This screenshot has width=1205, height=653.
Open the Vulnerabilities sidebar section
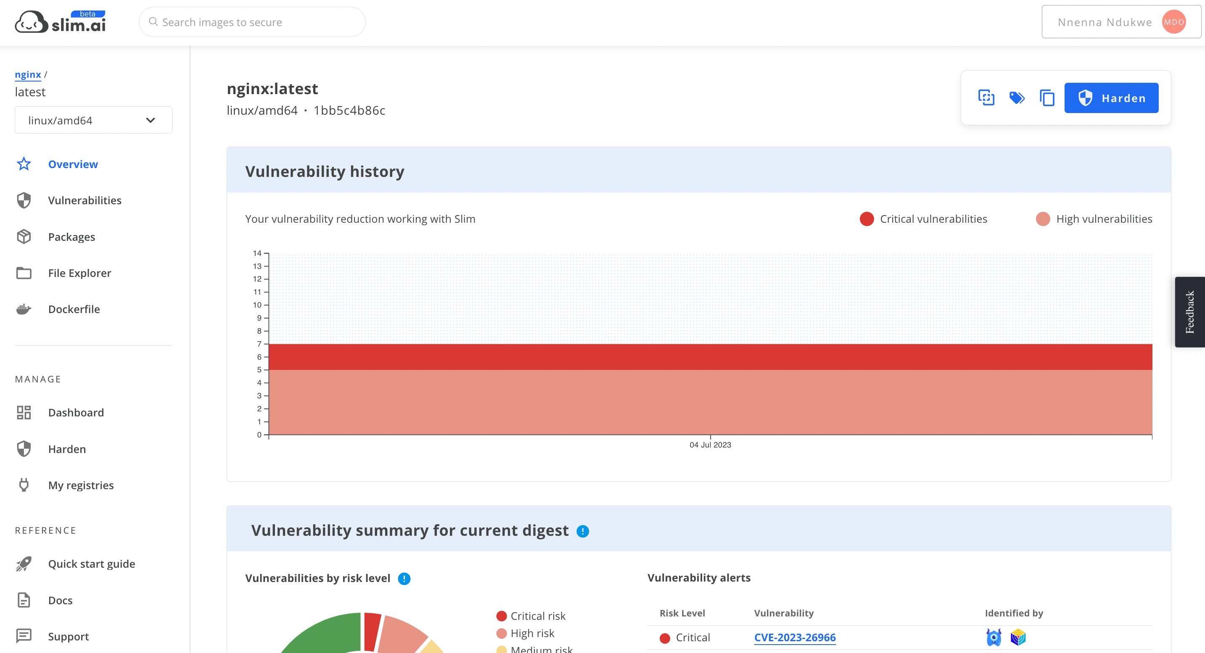84,200
